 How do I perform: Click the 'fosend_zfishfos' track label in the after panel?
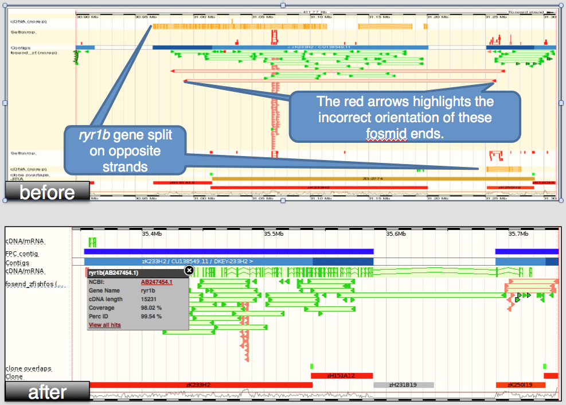coord(33,285)
